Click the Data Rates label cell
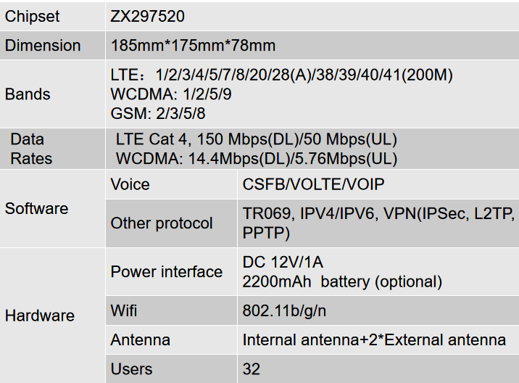The height and width of the screenshot is (383, 519). point(52,149)
